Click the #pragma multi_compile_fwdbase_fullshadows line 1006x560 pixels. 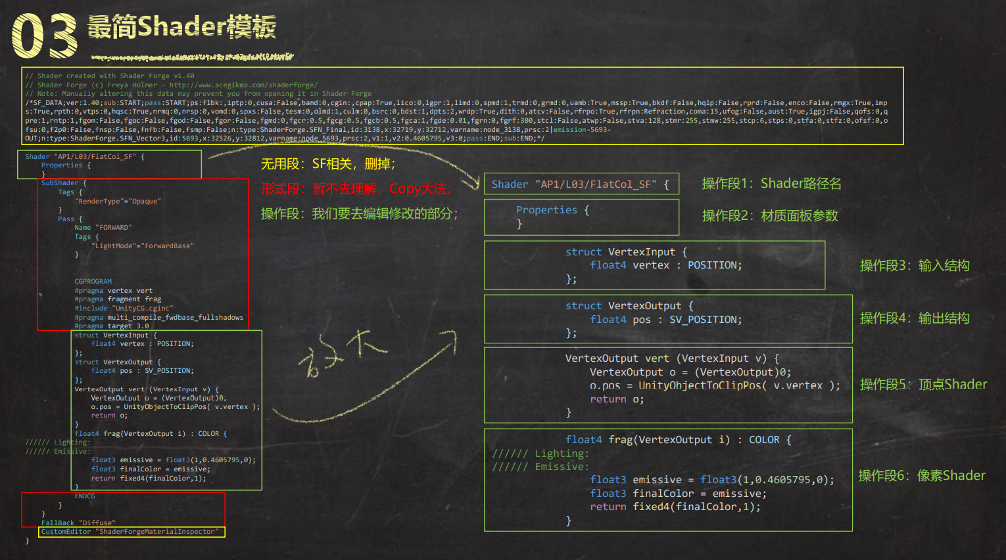tap(158, 318)
